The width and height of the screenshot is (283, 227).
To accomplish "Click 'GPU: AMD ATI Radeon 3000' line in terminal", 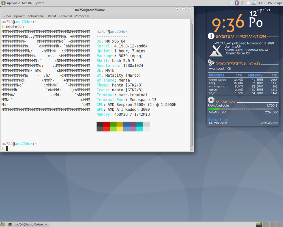I will click(123, 110).
